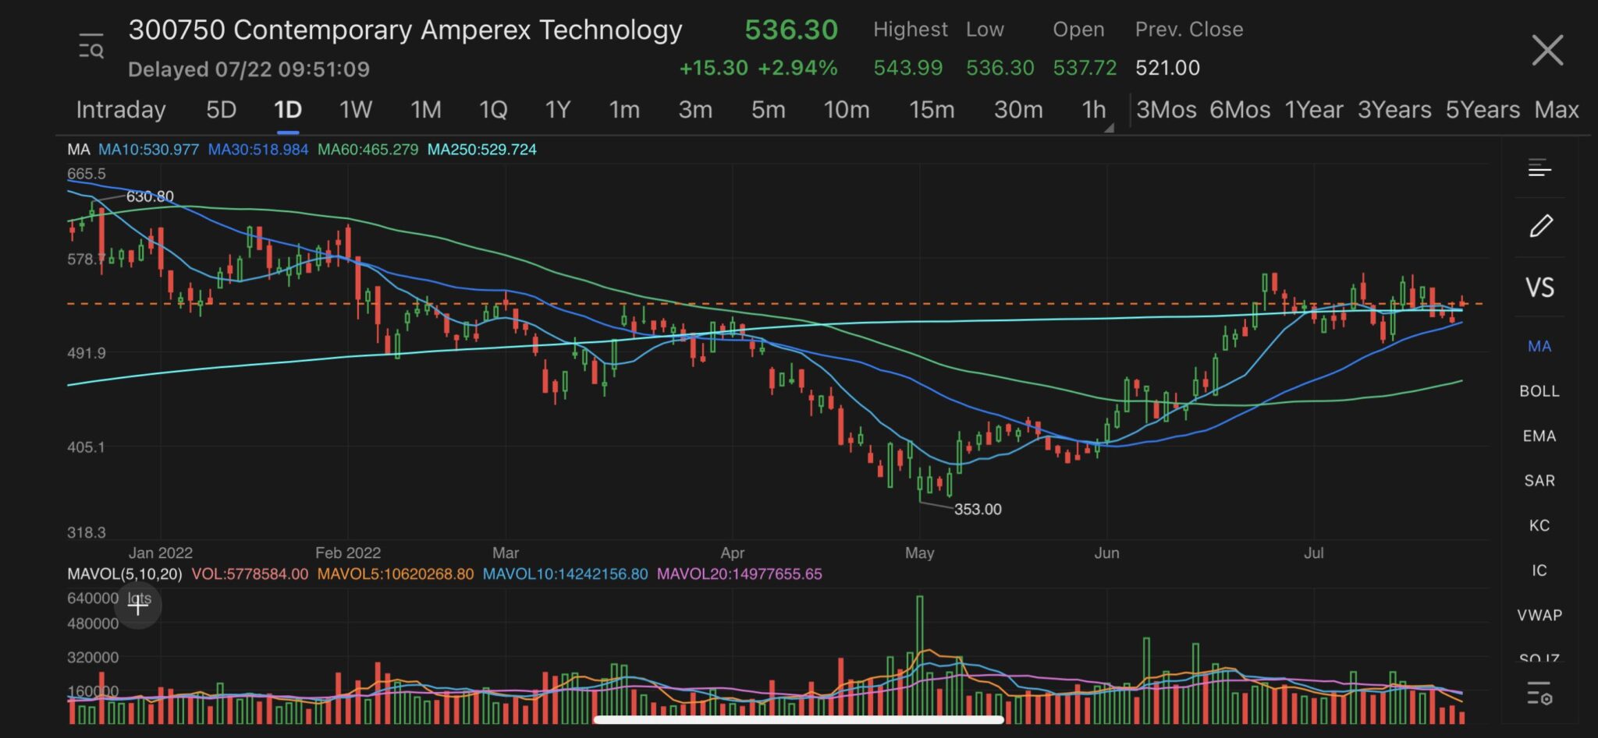1598x738 pixels.
Task: Choose the 5m minute interval
Action: pyautogui.click(x=768, y=110)
